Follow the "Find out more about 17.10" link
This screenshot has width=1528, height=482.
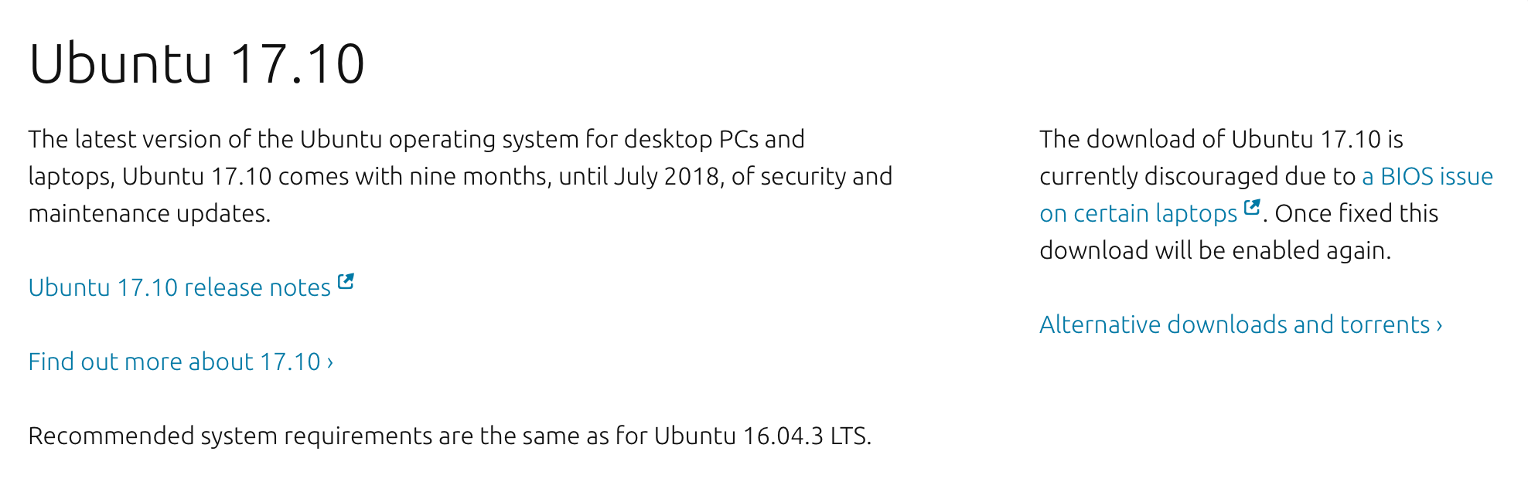(x=174, y=361)
